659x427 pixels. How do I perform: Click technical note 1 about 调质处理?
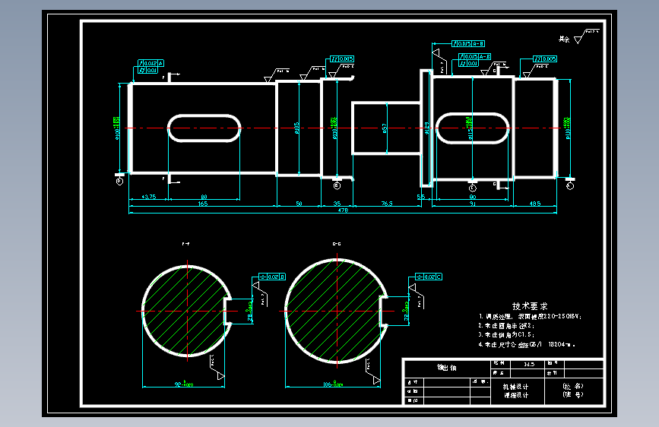point(530,317)
